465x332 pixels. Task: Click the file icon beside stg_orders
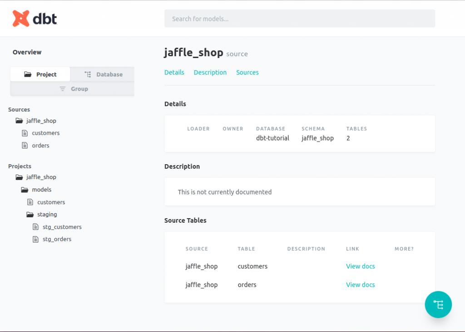(x=35, y=239)
